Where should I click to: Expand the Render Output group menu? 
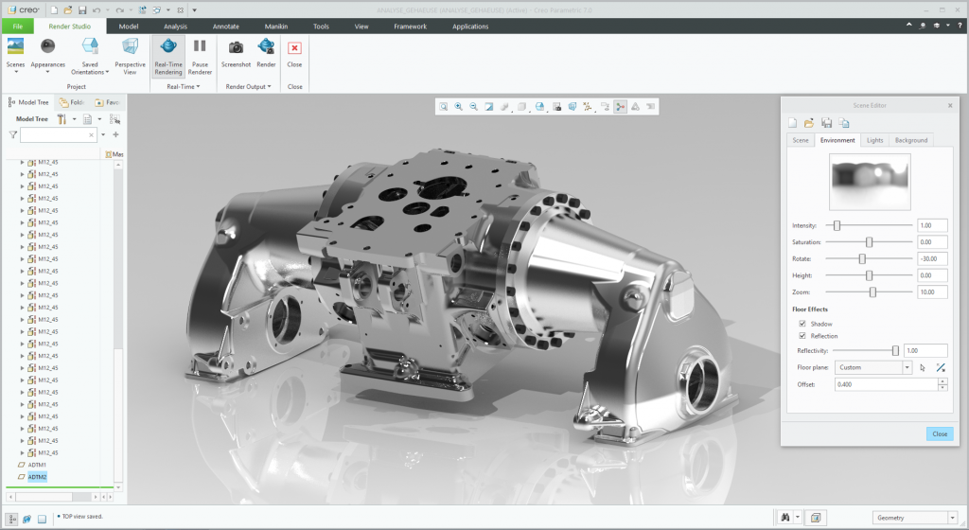point(249,86)
